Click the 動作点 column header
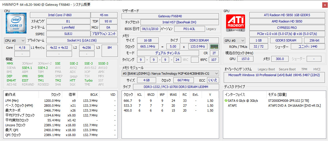Screen dimensions: 328x141 (x=21, y=95)
